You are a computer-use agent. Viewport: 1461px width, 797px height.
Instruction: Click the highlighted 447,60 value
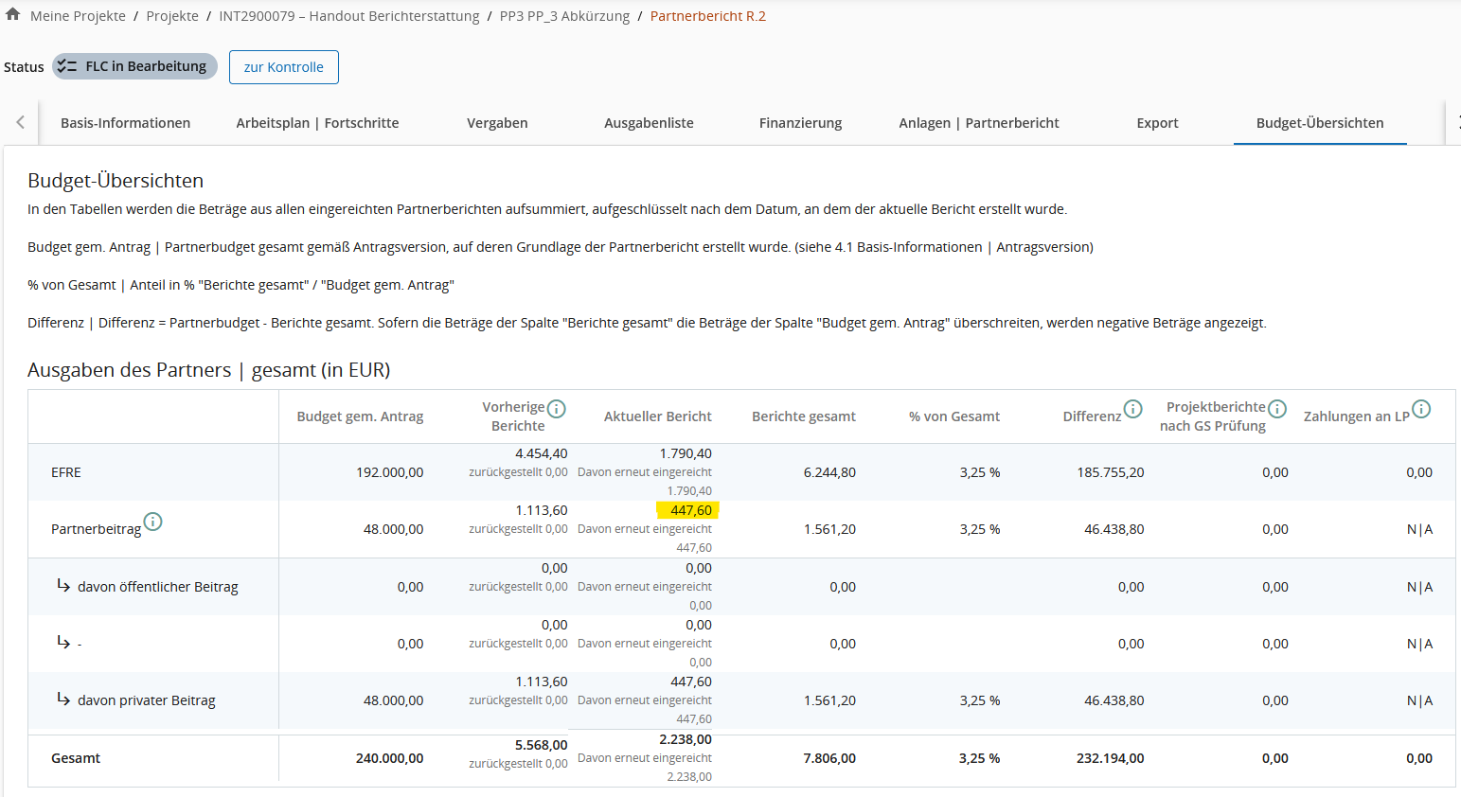(x=690, y=510)
